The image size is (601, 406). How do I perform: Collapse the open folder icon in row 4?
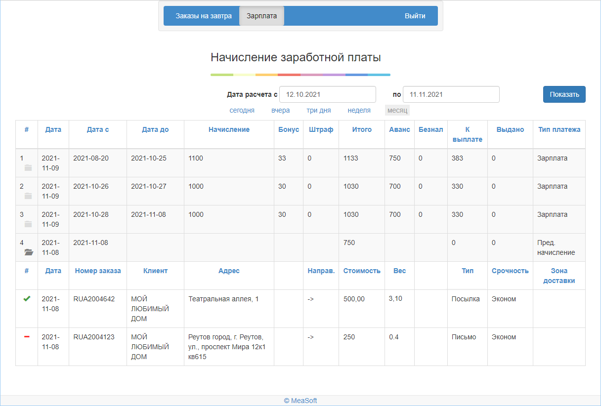pyautogui.click(x=29, y=252)
